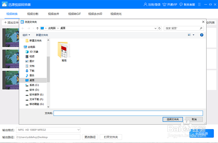Switch to 视频转GIF tab
The height and width of the screenshot is (143, 218).
(74, 14)
